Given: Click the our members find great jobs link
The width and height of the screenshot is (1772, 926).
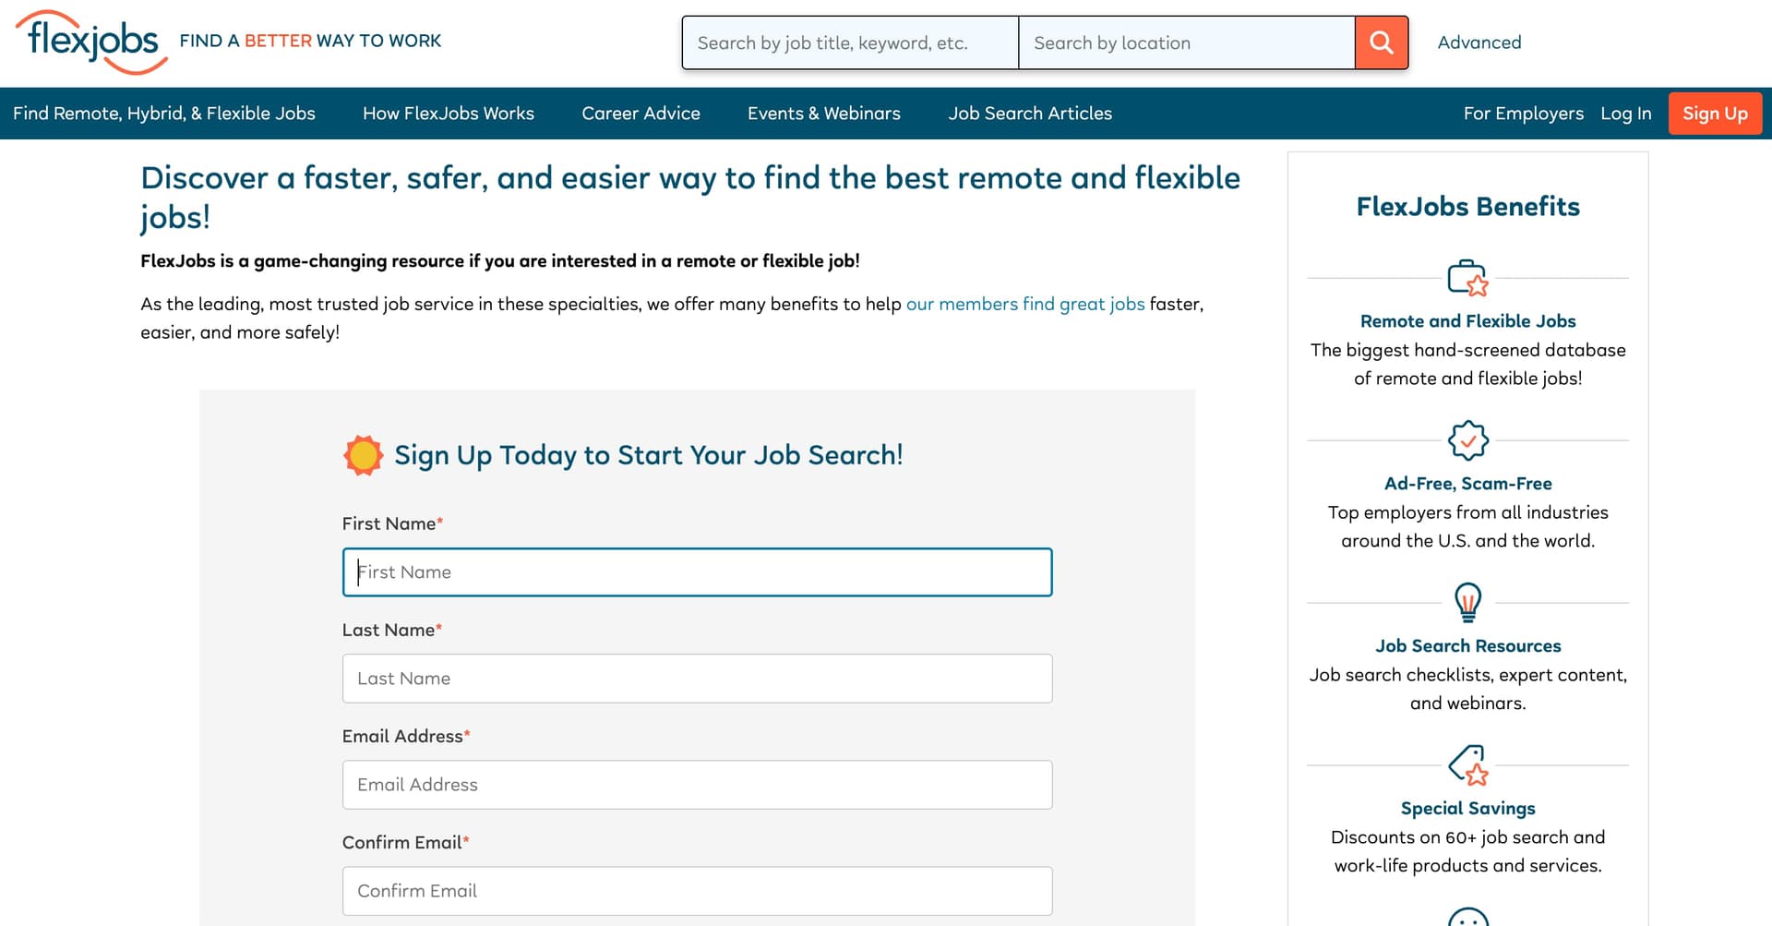Looking at the screenshot, I should 1026,304.
